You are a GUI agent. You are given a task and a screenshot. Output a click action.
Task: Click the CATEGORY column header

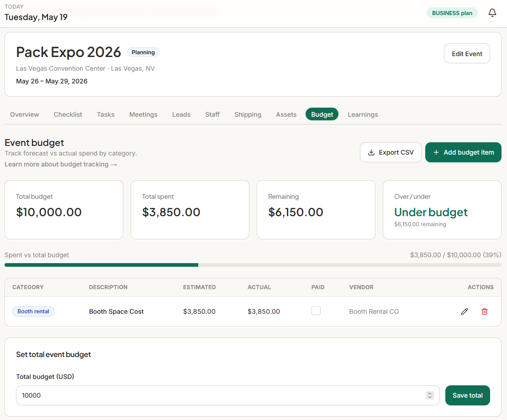pos(28,287)
